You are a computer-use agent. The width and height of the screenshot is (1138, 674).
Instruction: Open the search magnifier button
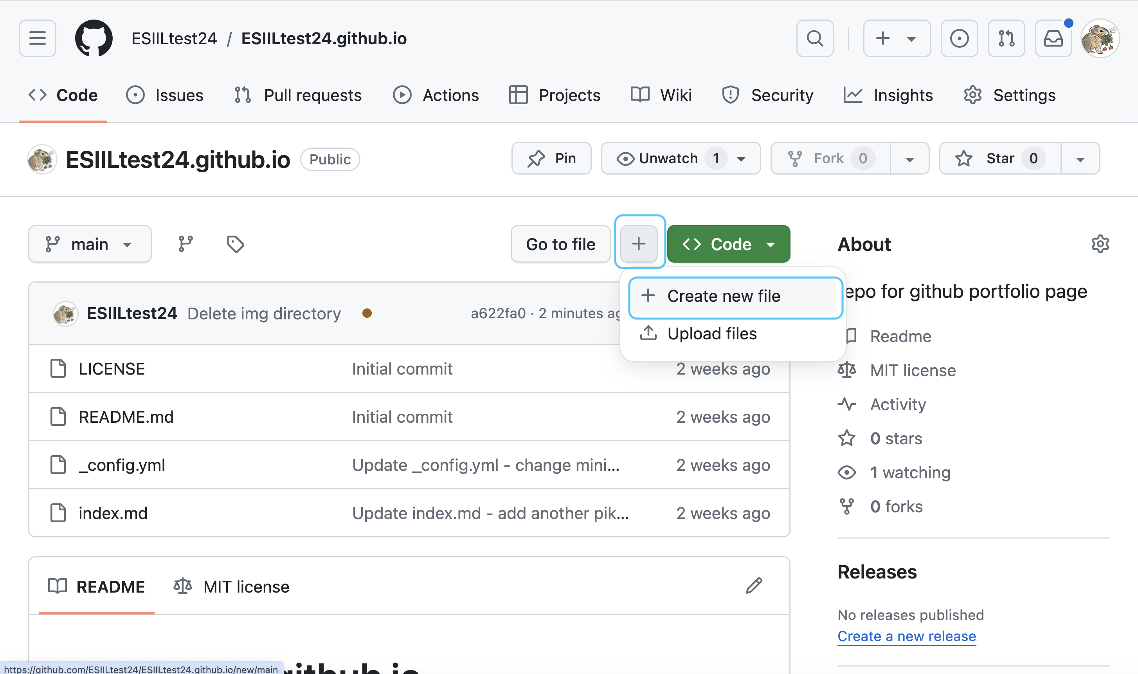pos(815,38)
